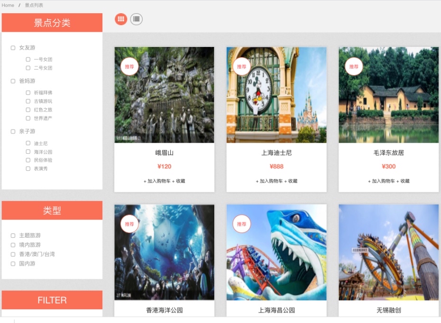Click the 峨眉山 title link

click(x=164, y=153)
